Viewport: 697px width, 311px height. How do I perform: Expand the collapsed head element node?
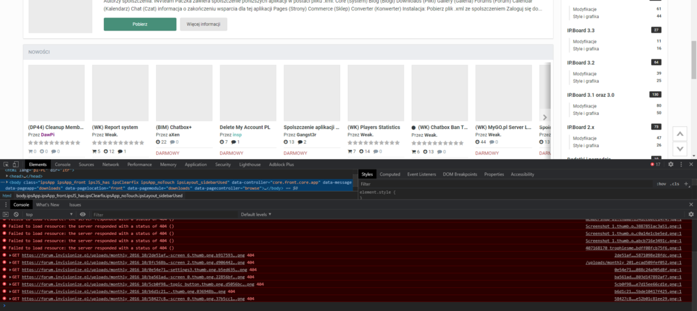[7, 176]
